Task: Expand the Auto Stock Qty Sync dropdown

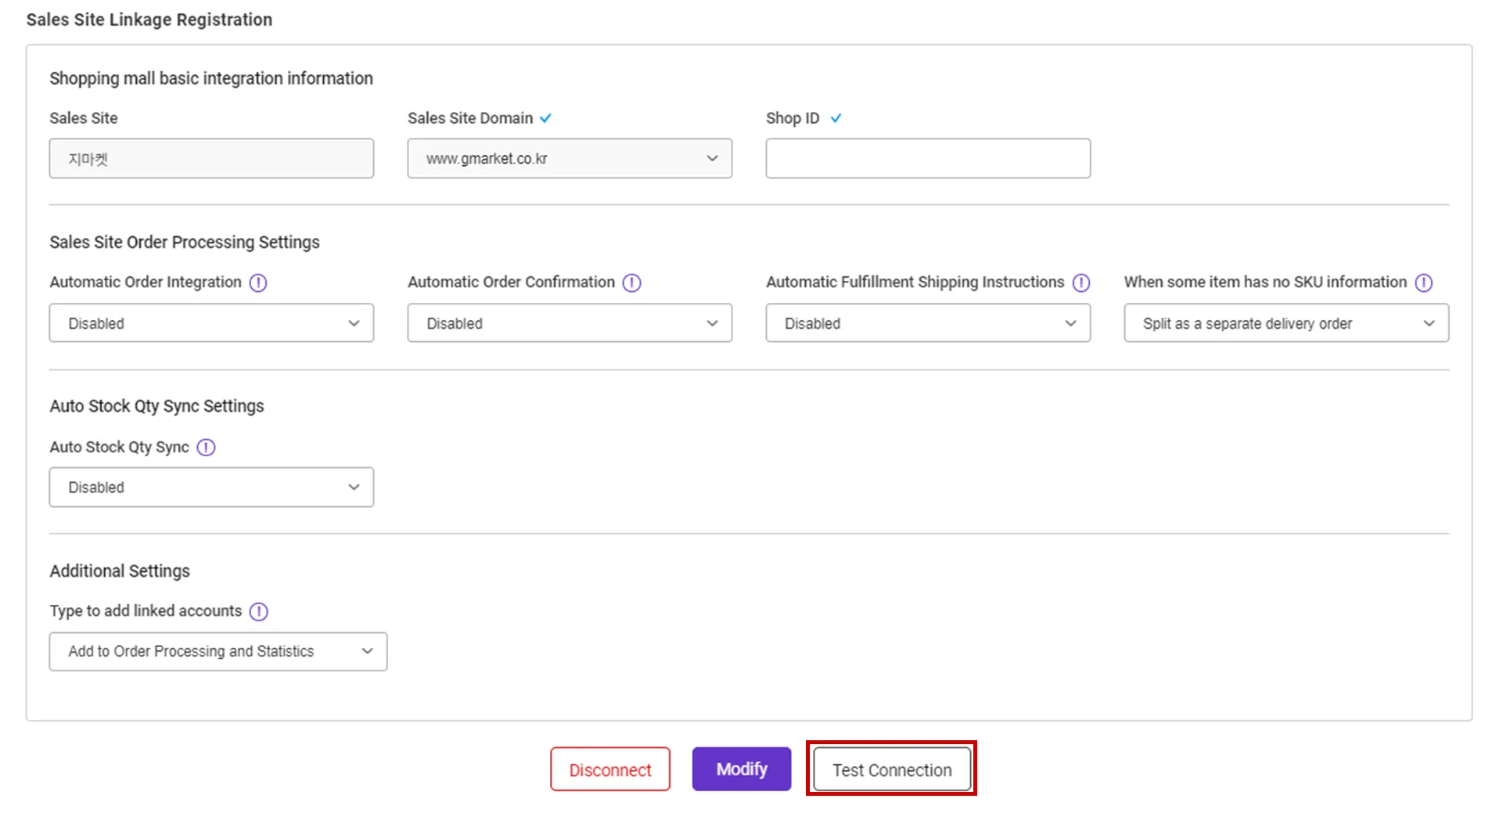Action: pyautogui.click(x=211, y=487)
